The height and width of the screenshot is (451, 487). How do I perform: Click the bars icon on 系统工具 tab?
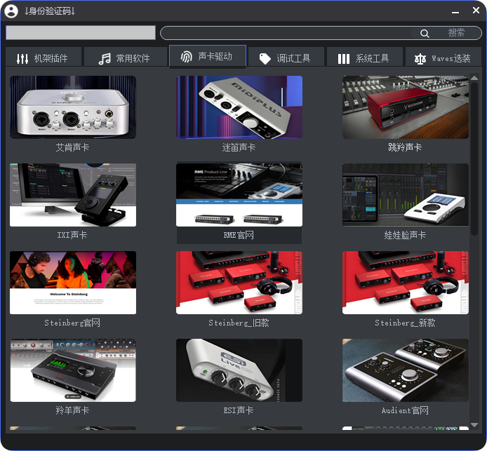[x=344, y=59]
